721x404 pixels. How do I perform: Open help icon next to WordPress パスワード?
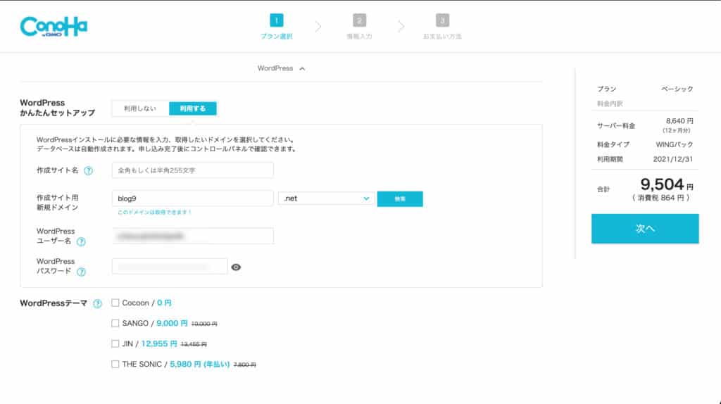click(x=81, y=272)
